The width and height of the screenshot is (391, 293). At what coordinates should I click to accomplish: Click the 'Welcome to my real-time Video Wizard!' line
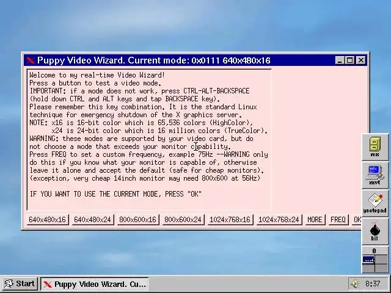97,75
